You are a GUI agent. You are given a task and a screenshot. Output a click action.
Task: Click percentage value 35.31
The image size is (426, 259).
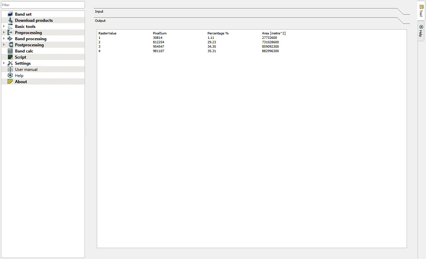coord(212,51)
